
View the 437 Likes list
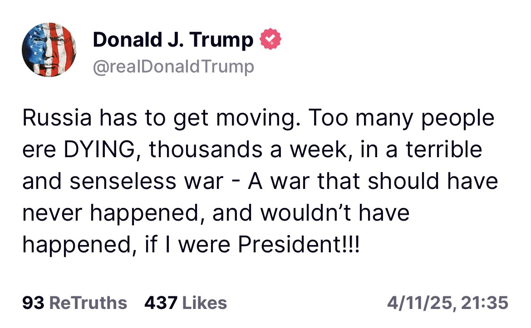point(186,303)
